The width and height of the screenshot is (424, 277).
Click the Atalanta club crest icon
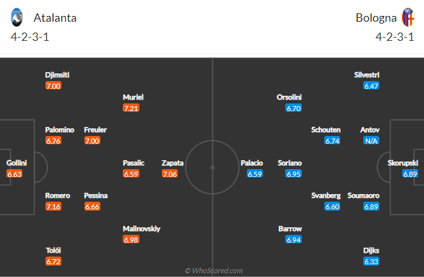click(17, 17)
